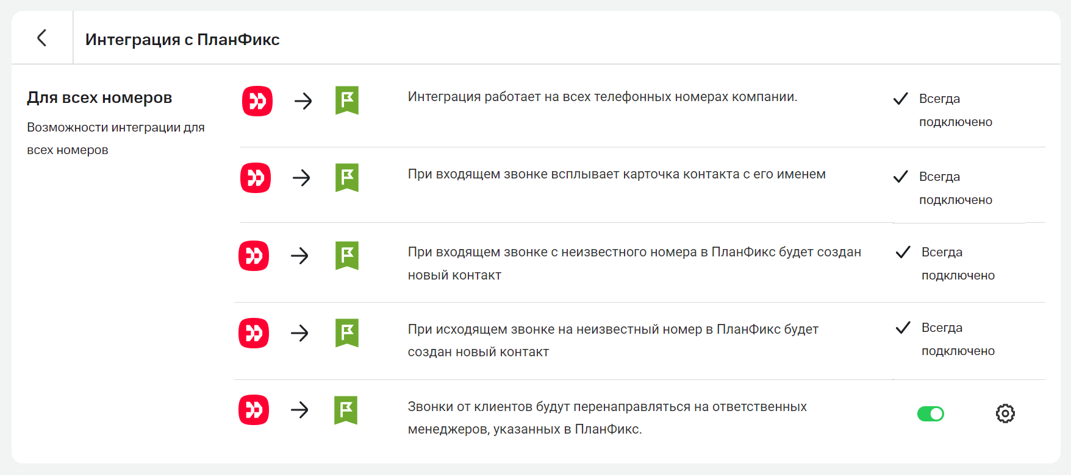Click green ПланФикс flag icon in first row

pyautogui.click(x=347, y=100)
